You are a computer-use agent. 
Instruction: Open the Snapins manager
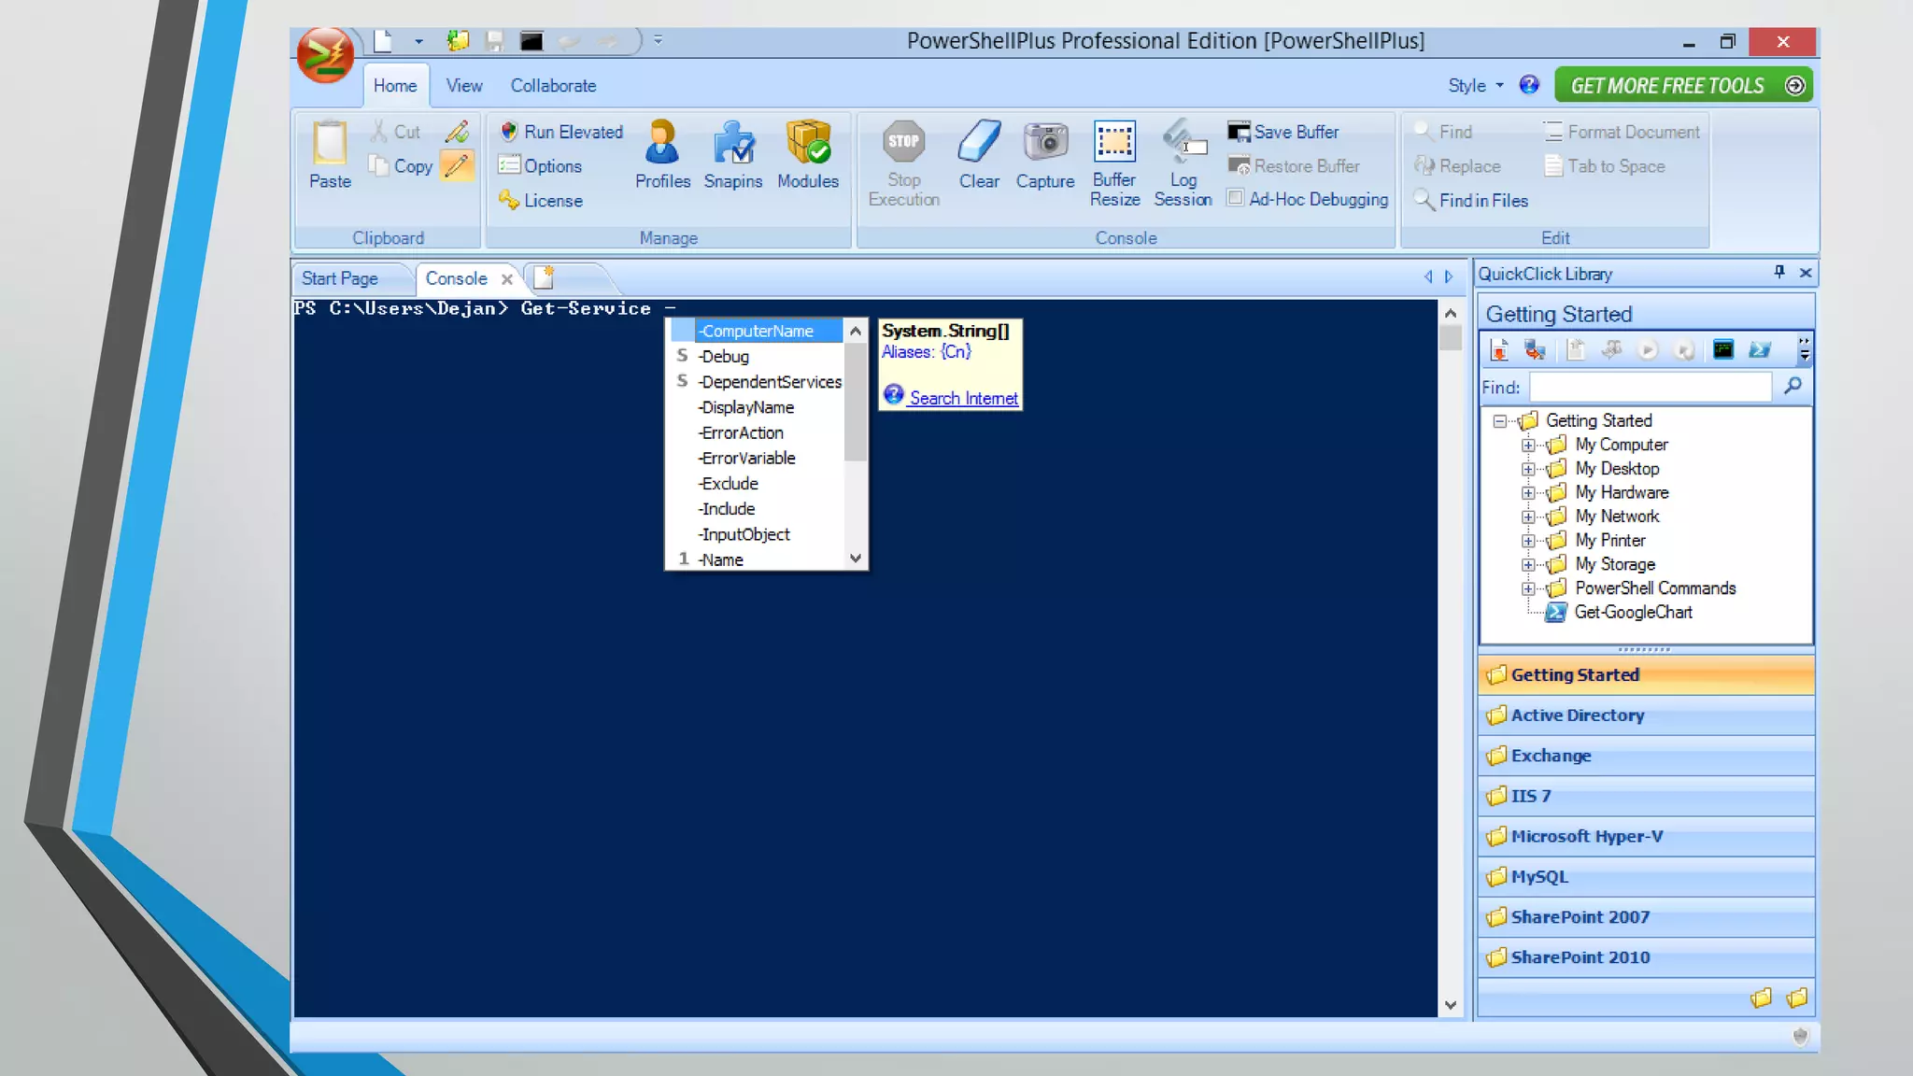click(733, 143)
